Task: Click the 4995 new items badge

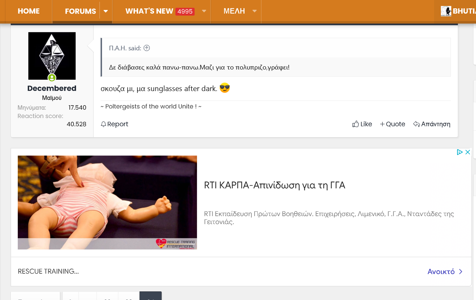Action: [x=185, y=11]
